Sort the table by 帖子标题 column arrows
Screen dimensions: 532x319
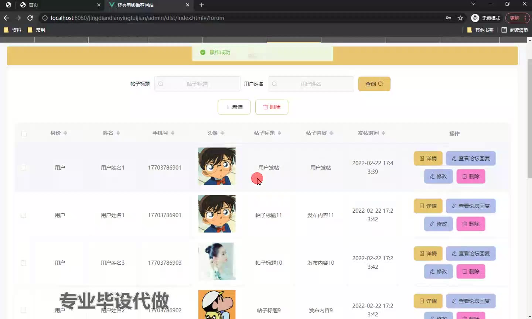(279, 133)
